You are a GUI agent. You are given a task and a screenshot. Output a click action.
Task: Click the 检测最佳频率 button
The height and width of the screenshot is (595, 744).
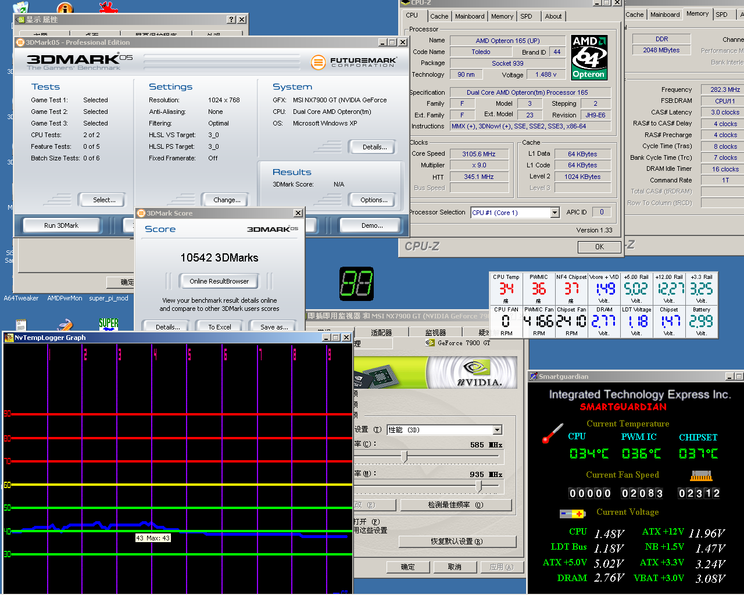click(x=456, y=505)
